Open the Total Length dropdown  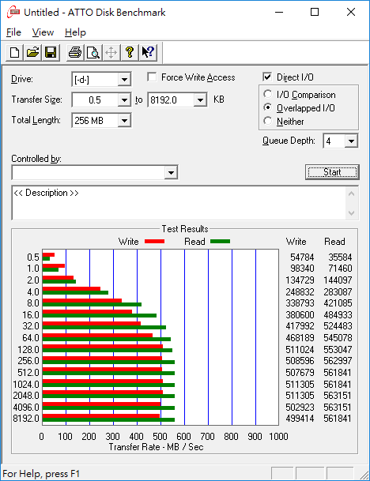(124, 121)
